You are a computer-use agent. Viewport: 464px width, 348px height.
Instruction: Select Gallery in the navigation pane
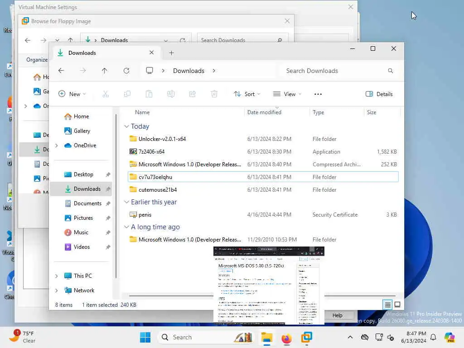tap(81, 131)
